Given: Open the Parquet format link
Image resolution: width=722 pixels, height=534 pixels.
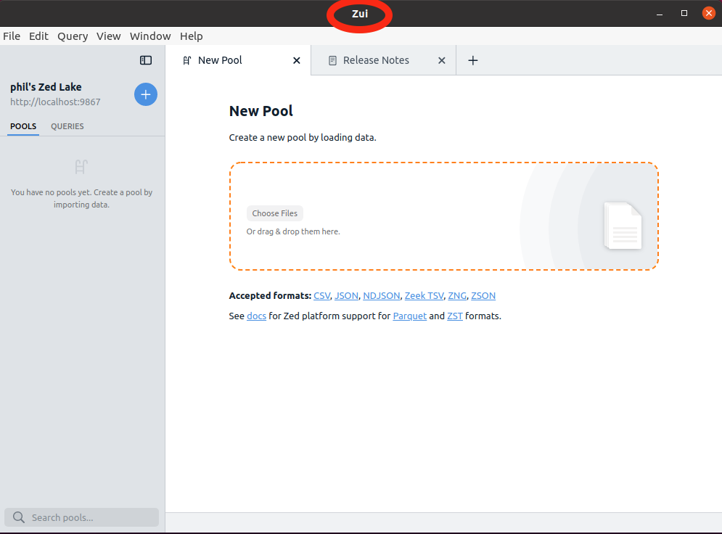Looking at the screenshot, I should (x=409, y=316).
